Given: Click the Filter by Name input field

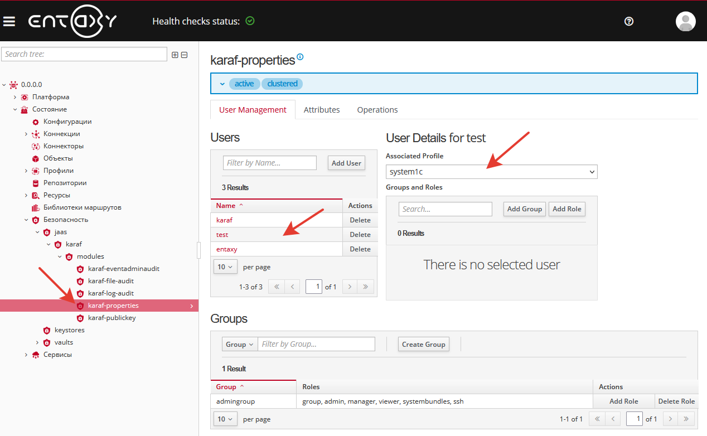Looking at the screenshot, I should pos(270,163).
